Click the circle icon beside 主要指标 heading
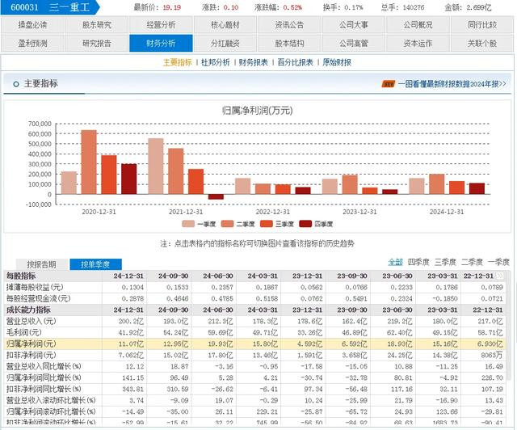 (16, 84)
